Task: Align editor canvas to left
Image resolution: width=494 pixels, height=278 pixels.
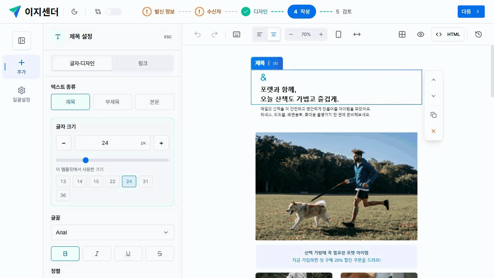Action: point(260,34)
